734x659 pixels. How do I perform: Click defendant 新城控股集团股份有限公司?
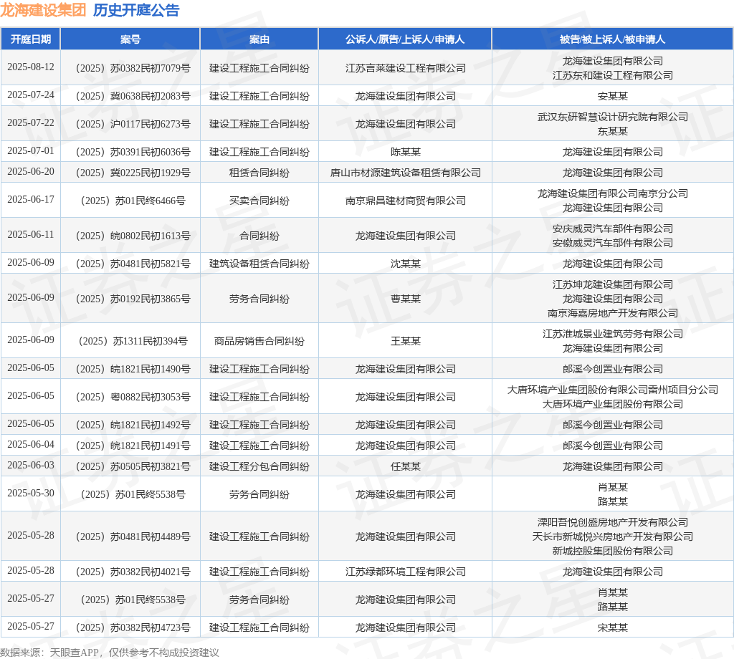pos(613,552)
